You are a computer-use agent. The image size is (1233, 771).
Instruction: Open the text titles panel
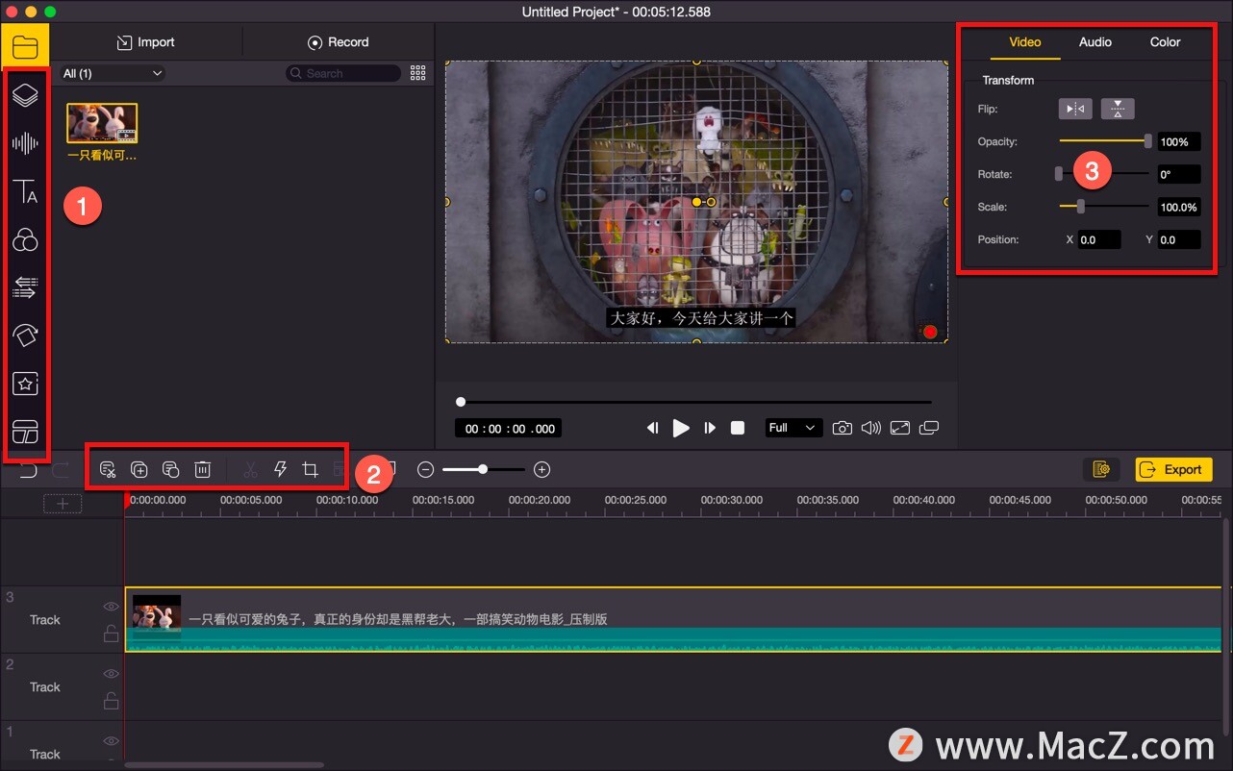tap(25, 192)
